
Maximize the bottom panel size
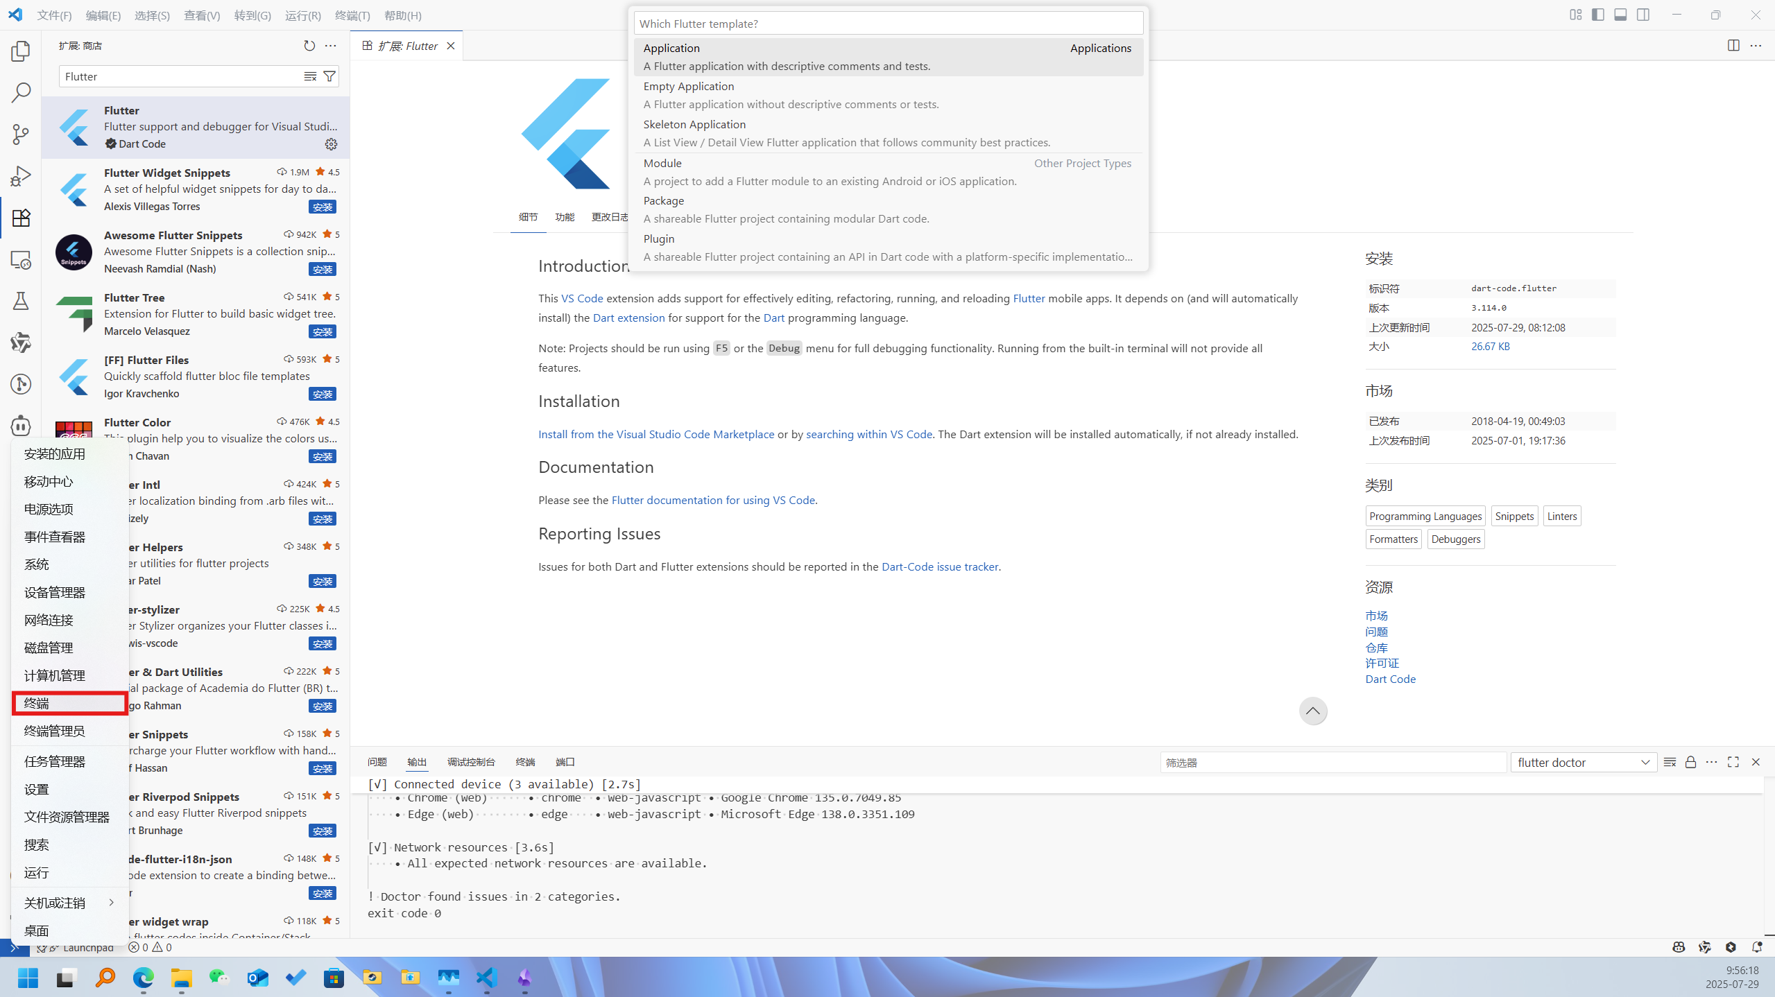1733,762
